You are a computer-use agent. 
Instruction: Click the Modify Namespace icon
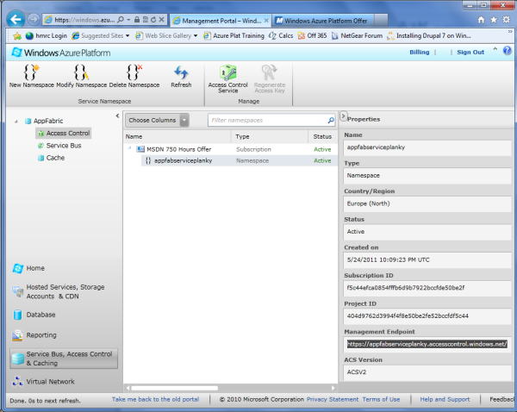tap(82, 72)
